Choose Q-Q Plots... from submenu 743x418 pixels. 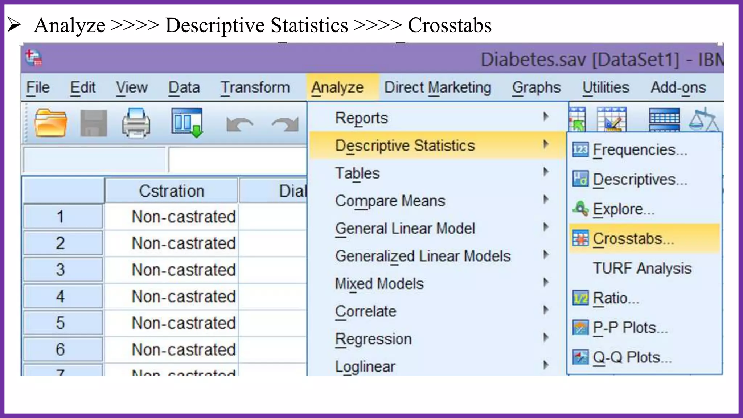pos(645,357)
